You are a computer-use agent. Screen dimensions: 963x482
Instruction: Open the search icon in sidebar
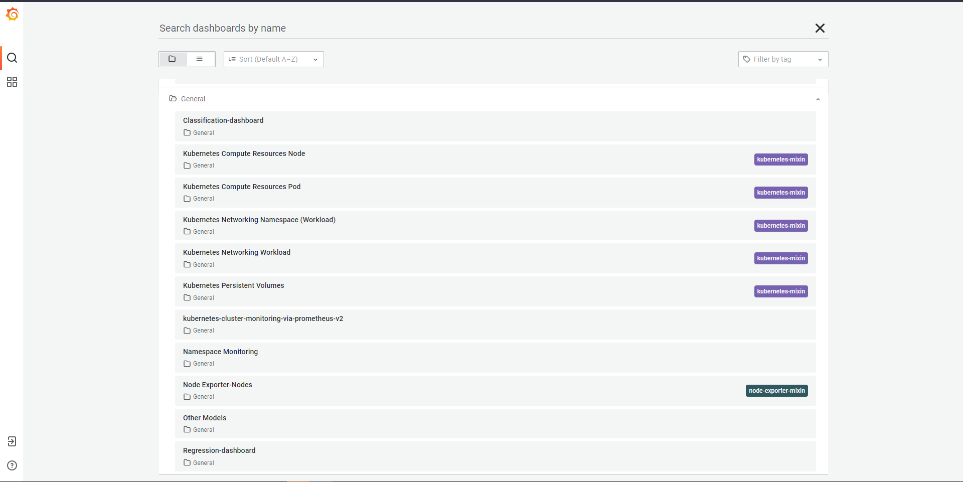pos(12,58)
